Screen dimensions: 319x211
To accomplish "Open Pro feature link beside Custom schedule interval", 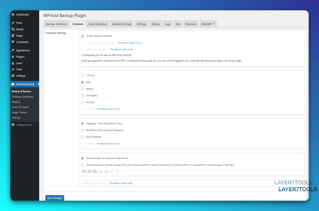I will click(108, 109).
